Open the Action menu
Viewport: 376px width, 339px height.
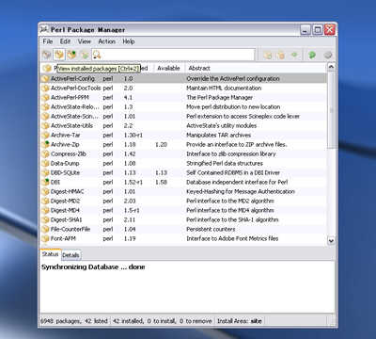coord(107,41)
